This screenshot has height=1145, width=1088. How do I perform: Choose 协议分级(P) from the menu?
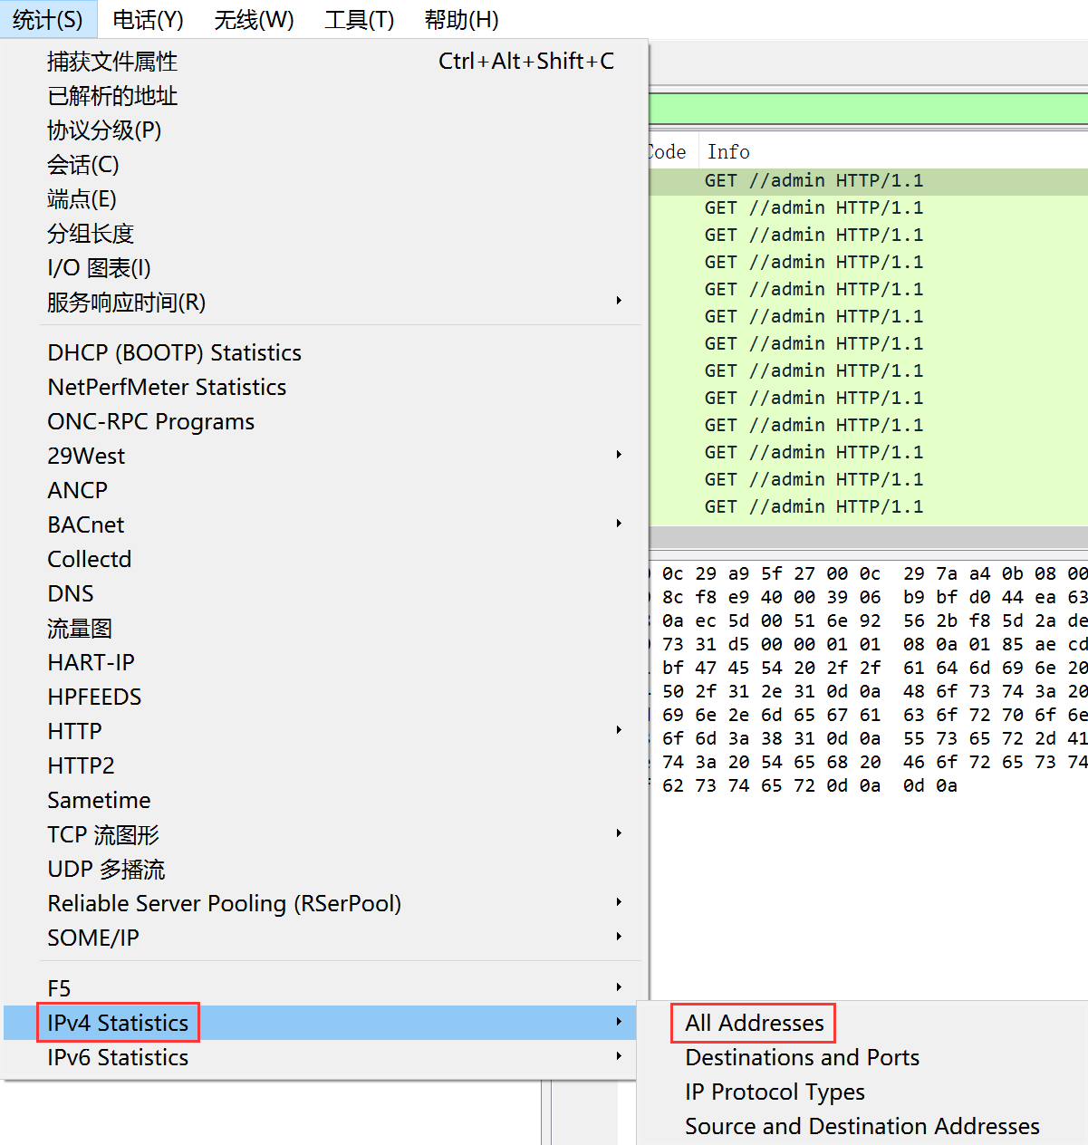[x=104, y=130]
